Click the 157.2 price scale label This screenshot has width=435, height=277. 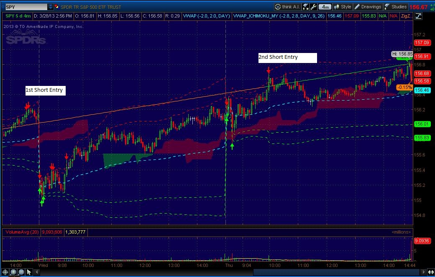419,35
